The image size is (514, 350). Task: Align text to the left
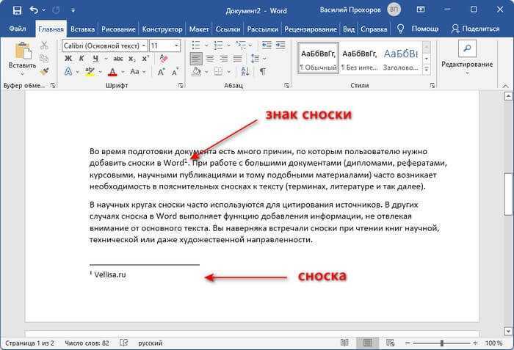(x=196, y=59)
